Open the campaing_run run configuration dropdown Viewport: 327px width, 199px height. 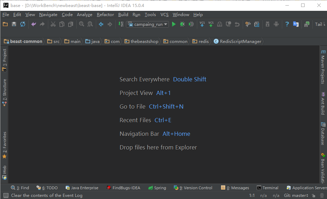click(148, 24)
